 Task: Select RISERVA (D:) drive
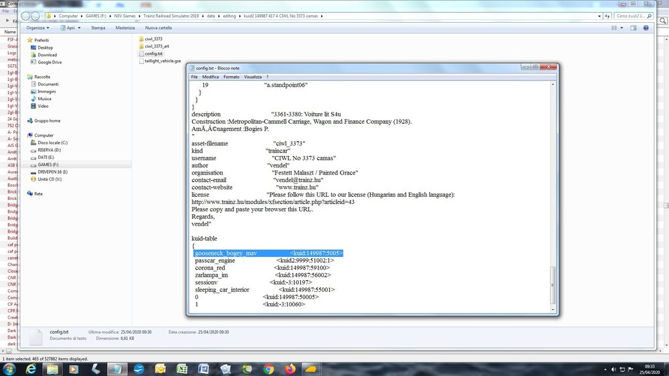pos(45,151)
